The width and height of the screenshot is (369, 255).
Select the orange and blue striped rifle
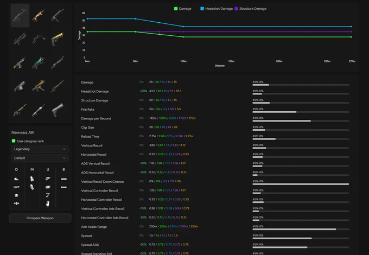click(20, 62)
